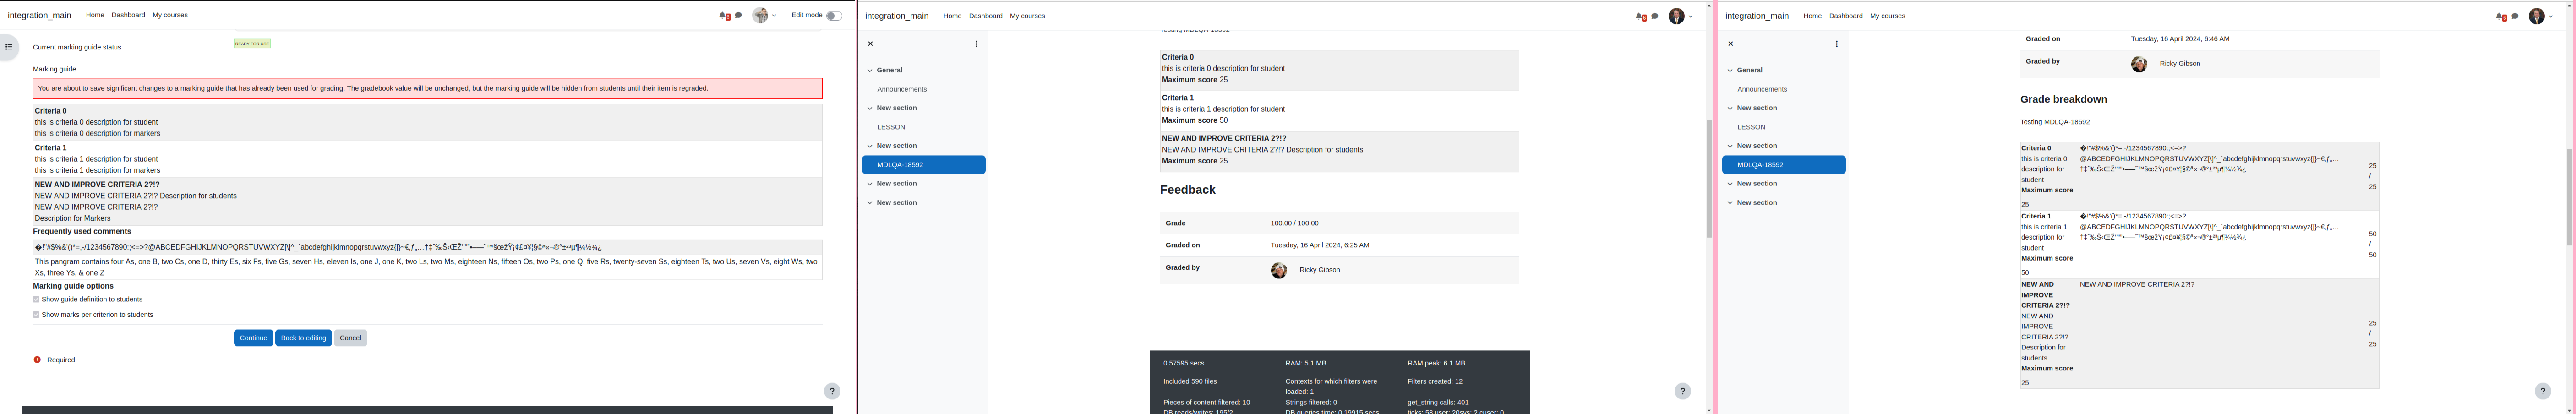Open help question mark in left window

point(832,391)
